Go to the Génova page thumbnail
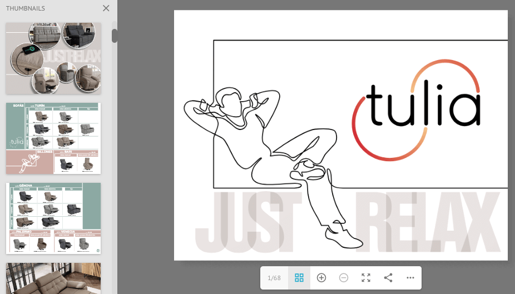 53,218
